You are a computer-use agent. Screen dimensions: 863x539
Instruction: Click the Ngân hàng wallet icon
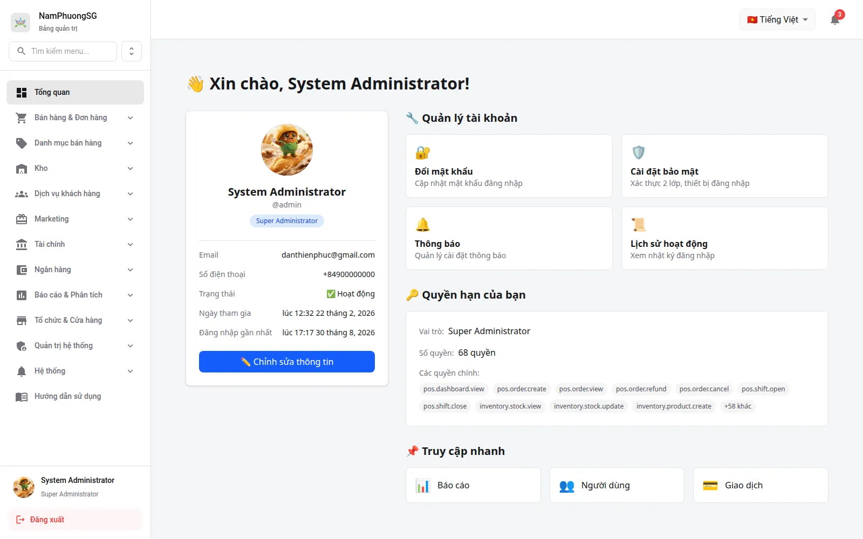pyautogui.click(x=22, y=270)
